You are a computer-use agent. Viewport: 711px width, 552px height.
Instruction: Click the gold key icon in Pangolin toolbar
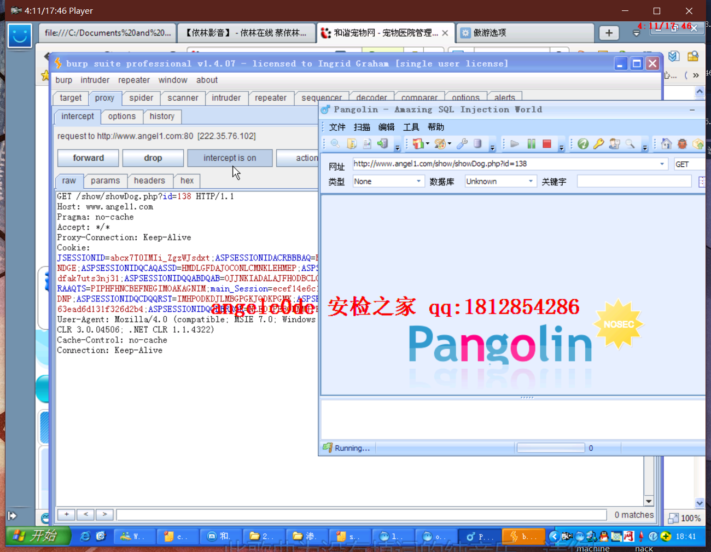[x=598, y=144]
